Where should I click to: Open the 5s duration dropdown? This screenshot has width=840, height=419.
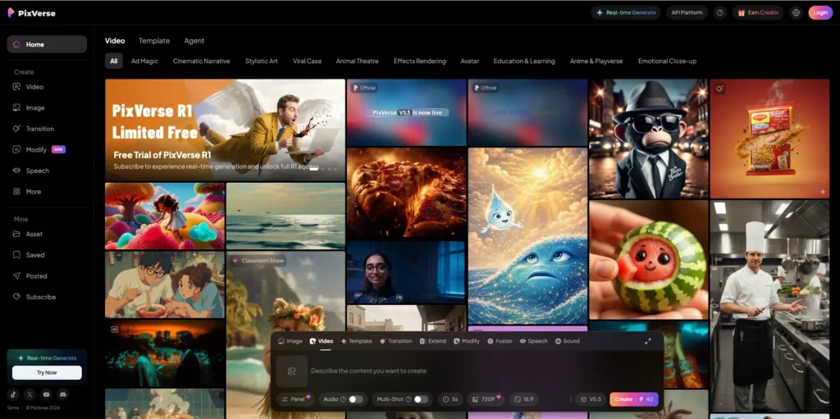tap(450, 399)
